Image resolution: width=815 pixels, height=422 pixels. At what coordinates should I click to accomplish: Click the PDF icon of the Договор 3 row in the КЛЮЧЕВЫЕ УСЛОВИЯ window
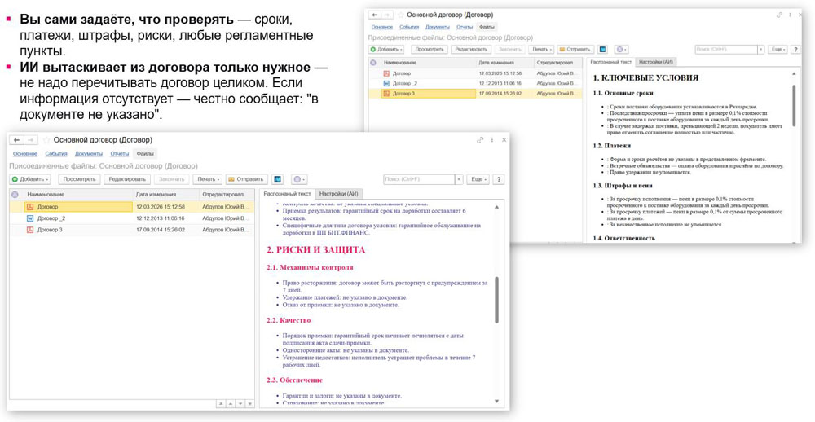coord(386,94)
